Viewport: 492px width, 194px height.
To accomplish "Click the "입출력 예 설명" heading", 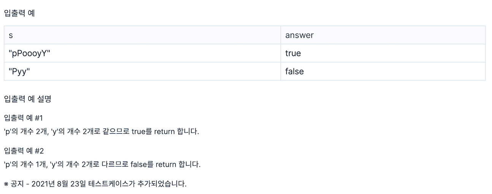I will 27,99.
